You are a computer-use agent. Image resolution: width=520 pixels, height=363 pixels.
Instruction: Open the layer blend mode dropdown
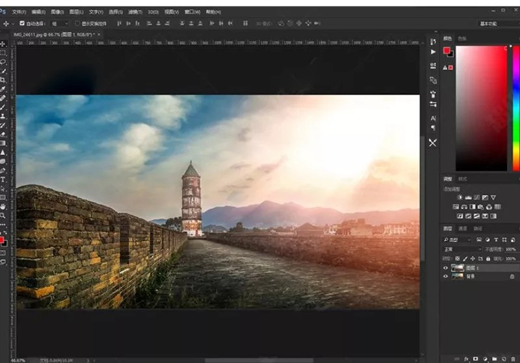point(461,249)
